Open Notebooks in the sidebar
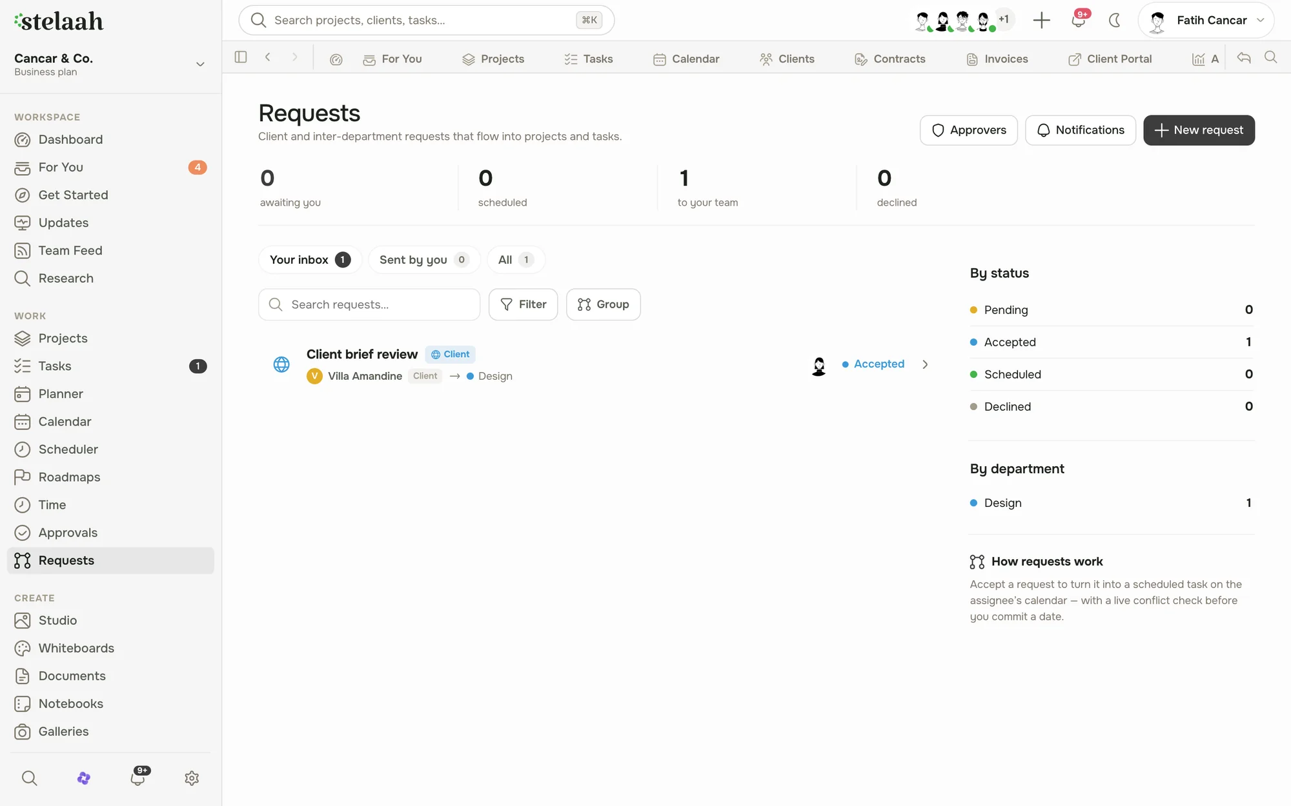The width and height of the screenshot is (1291, 806). coord(110,703)
